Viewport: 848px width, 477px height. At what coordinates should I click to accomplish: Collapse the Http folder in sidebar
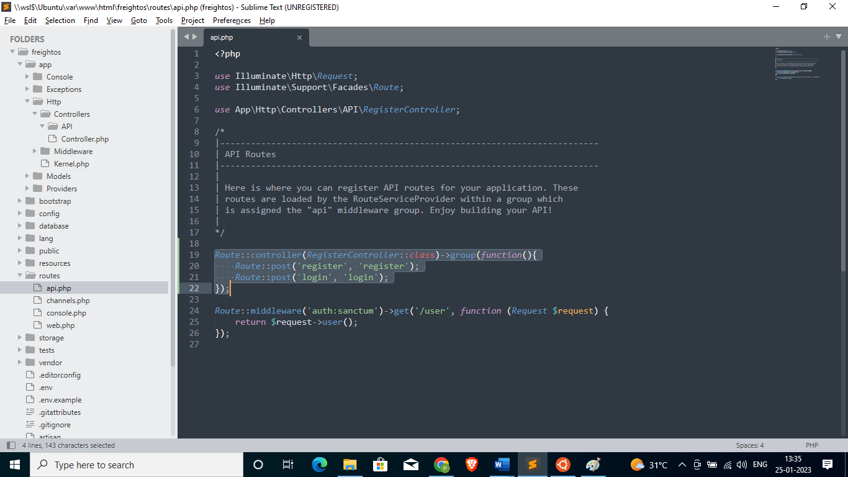[x=28, y=102]
